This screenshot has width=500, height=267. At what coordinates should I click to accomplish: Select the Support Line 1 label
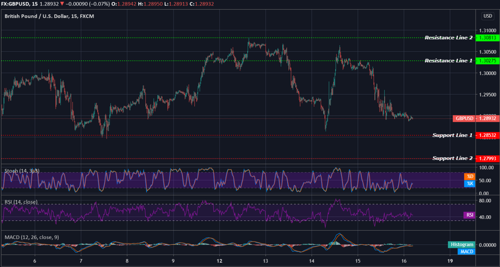[452, 135]
